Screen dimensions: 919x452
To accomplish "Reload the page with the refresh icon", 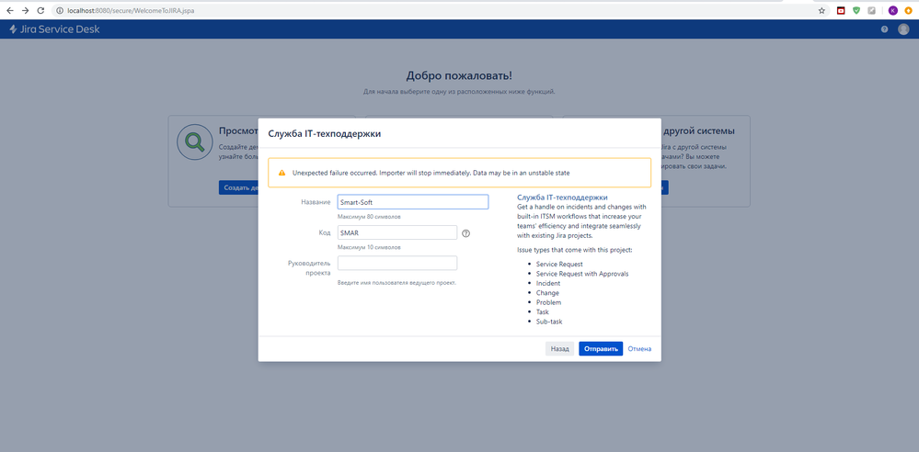I will (40, 10).
